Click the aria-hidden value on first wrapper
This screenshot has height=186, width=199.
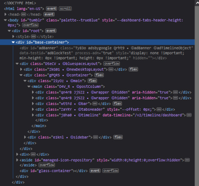coord(164,92)
